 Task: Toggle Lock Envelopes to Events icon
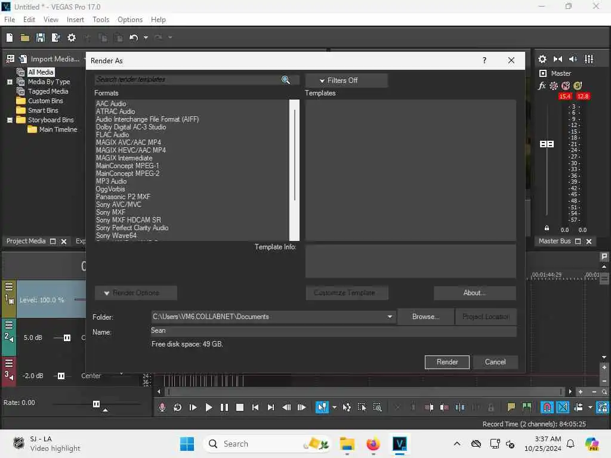point(603,407)
